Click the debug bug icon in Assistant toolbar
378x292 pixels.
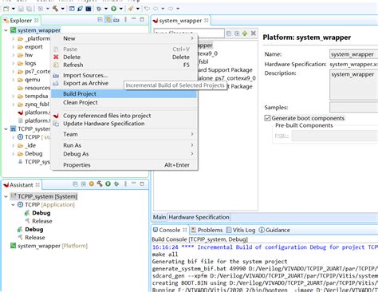[116, 183]
